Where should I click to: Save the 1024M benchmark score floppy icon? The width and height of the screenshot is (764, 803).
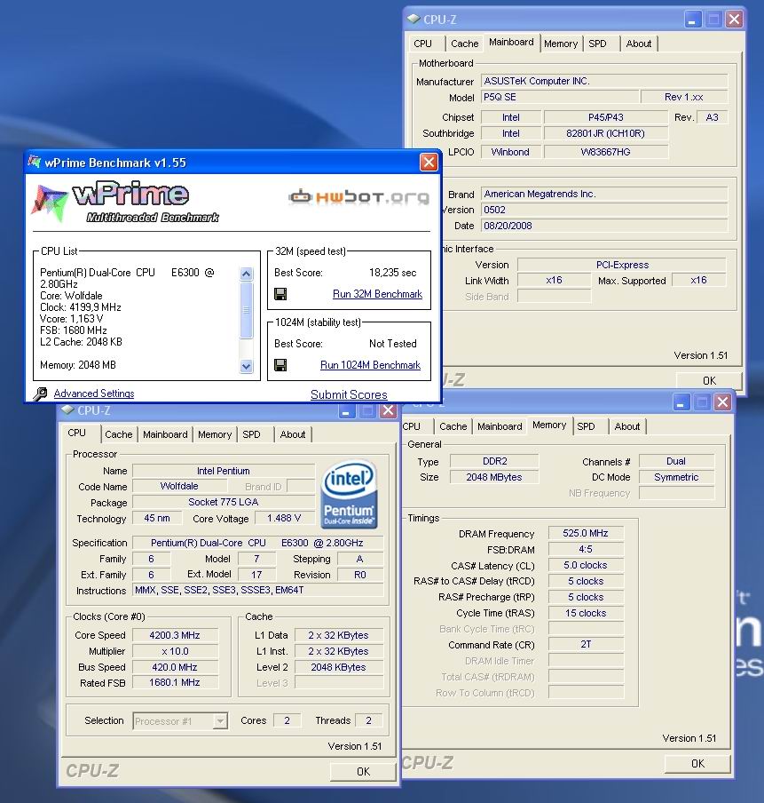280,364
